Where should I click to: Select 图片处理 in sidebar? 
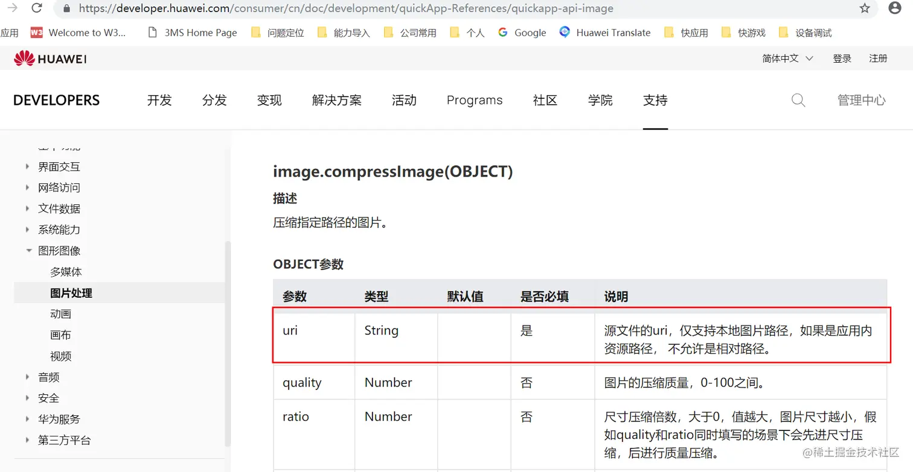tap(71, 293)
